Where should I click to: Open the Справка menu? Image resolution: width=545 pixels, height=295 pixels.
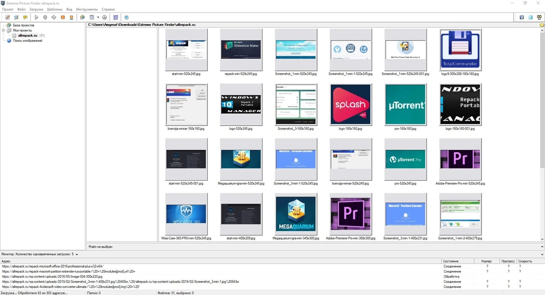(108, 9)
